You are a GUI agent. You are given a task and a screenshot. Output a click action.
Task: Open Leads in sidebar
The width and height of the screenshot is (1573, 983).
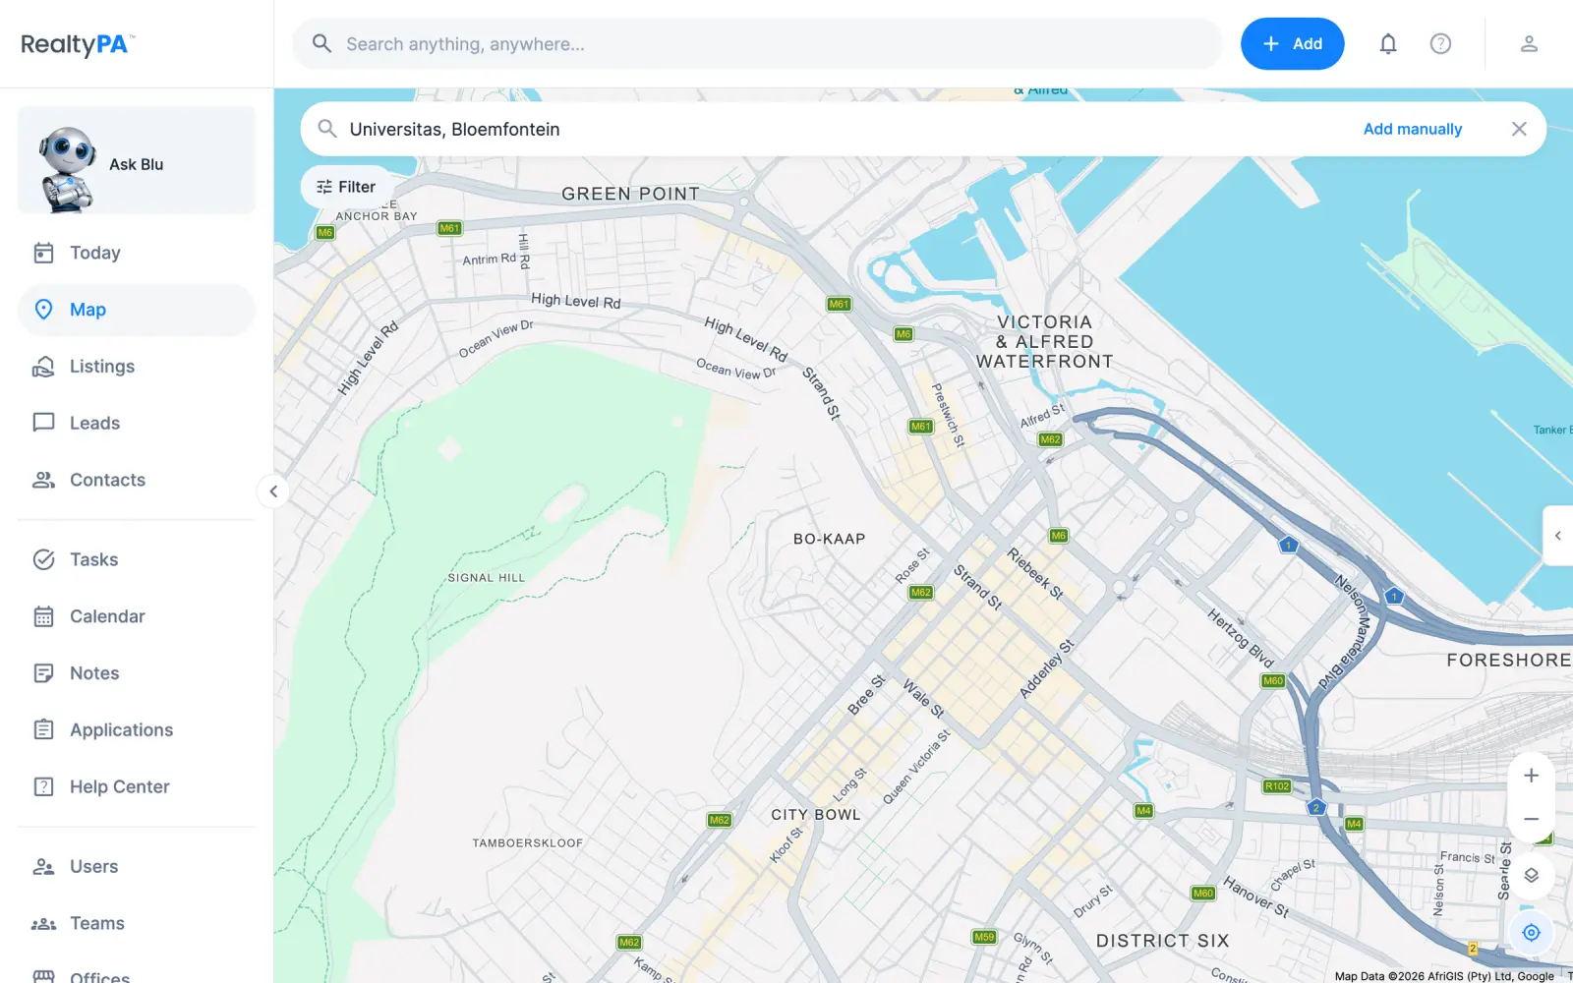(137, 423)
